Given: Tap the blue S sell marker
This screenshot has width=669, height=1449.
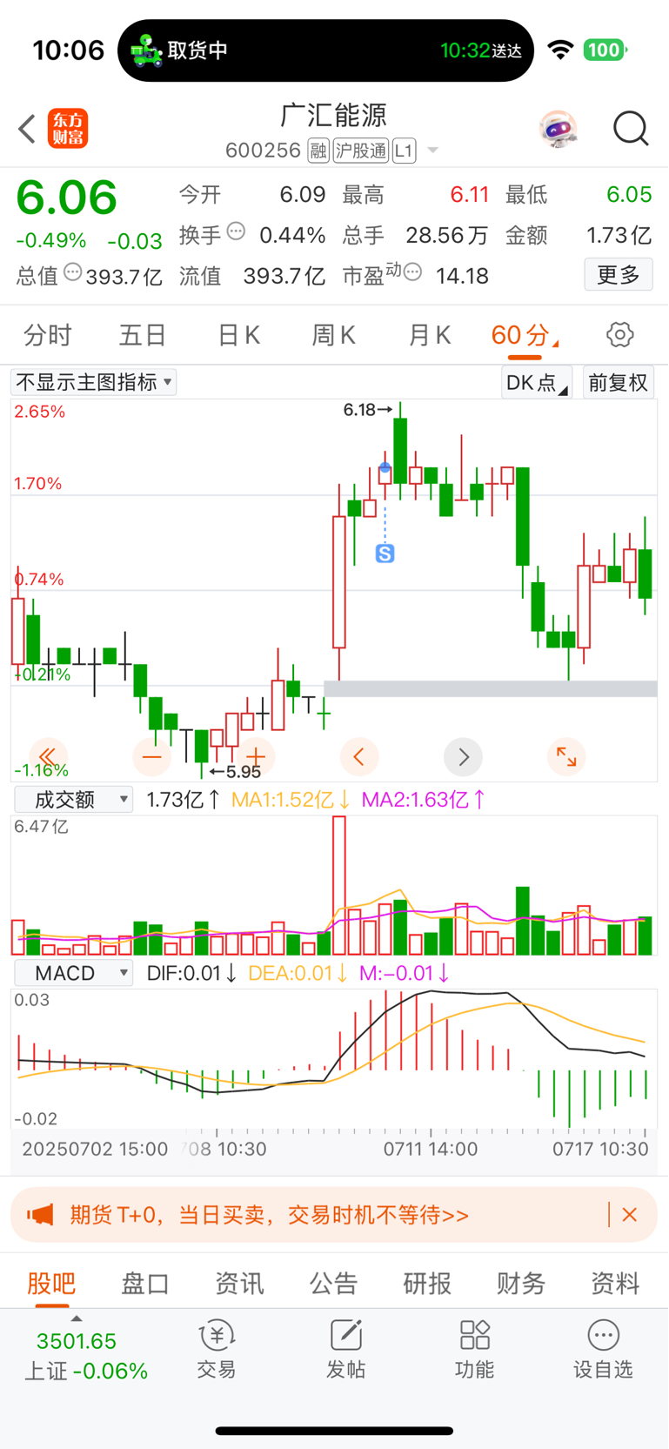Looking at the screenshot, I should (x=385, y=553).
